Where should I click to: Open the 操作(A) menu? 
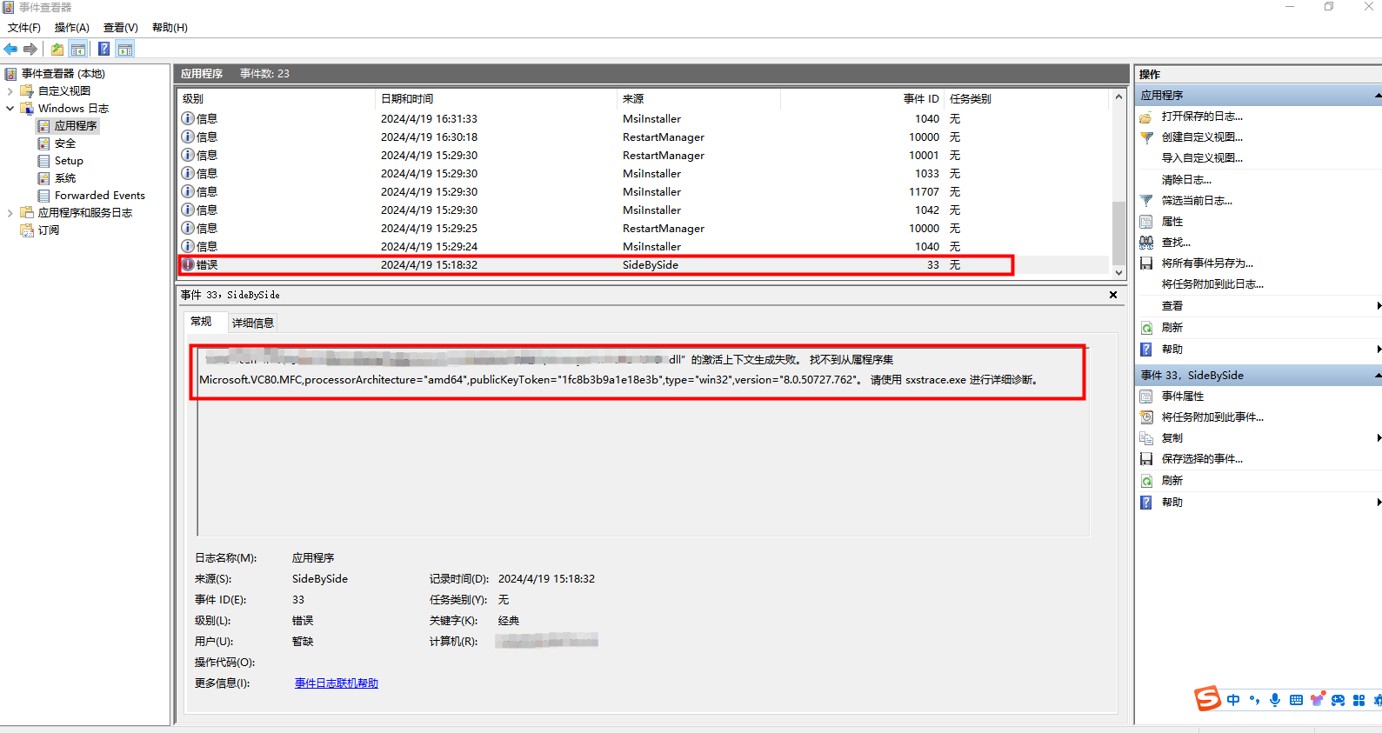coord(72,28)
